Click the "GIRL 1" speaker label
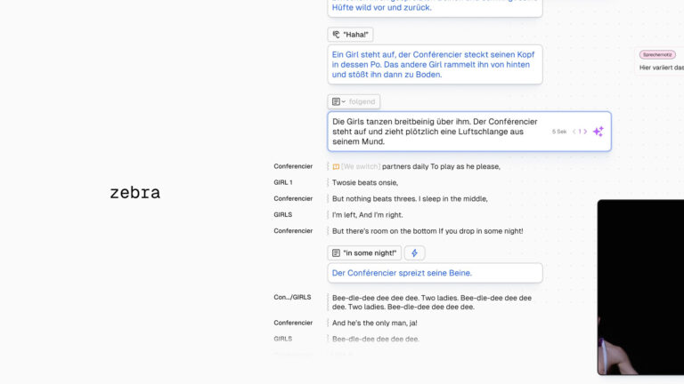This screenshot has height=384, width=684. [283, 182]
